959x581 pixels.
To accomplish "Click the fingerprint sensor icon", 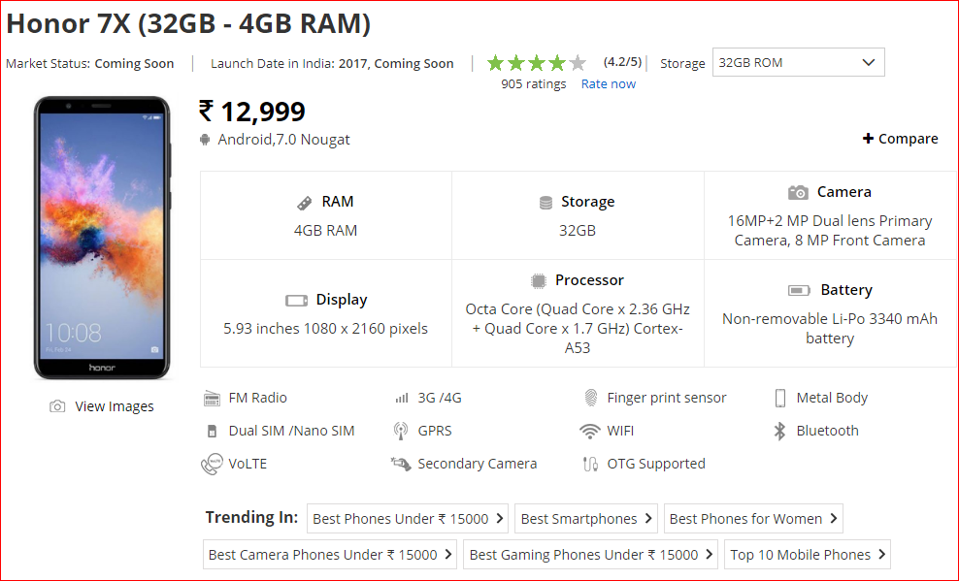I will pos(590,398).
